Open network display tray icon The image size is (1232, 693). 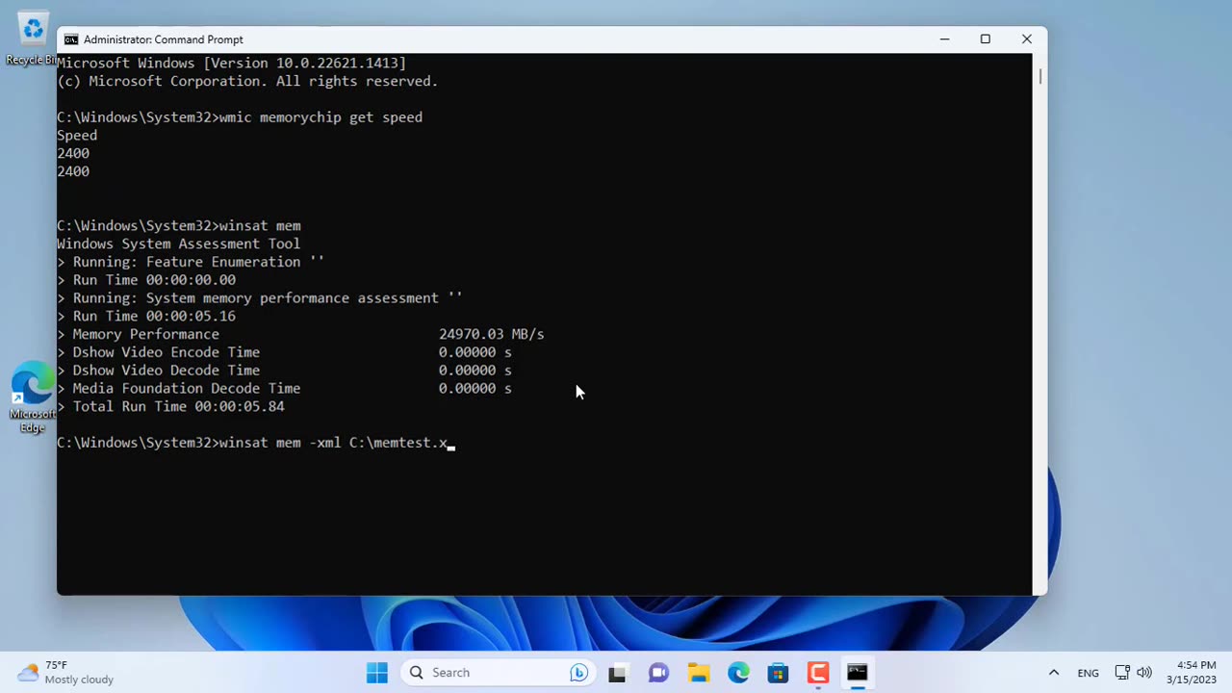coord(1122,673)
